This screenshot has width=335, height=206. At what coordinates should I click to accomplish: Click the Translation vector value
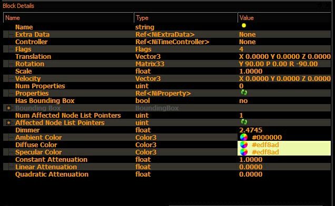click(285, 57)
